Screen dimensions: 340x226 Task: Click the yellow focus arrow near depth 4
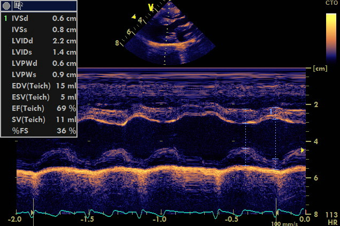coord(303,150)
